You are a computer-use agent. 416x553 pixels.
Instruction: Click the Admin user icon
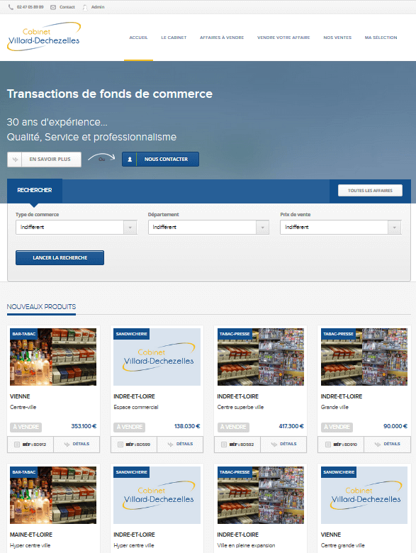85,7
